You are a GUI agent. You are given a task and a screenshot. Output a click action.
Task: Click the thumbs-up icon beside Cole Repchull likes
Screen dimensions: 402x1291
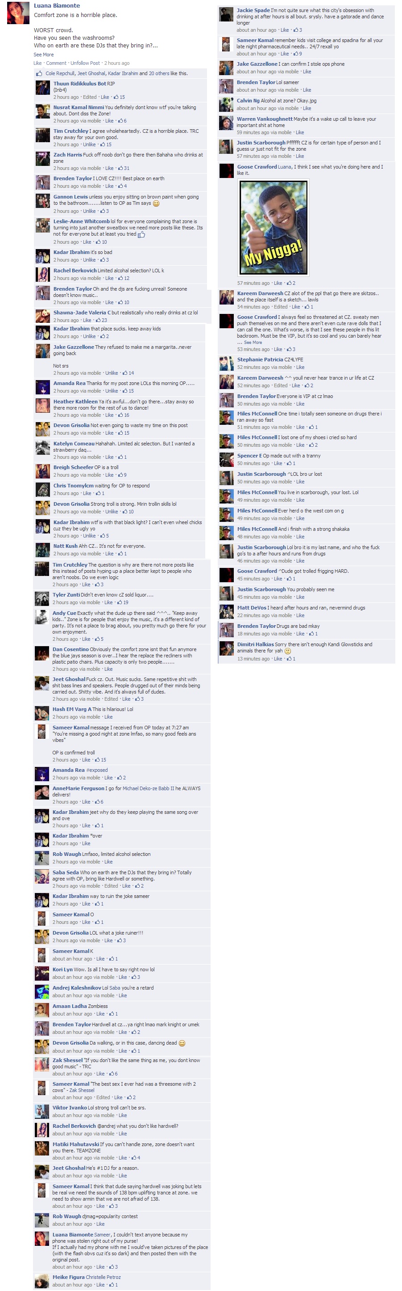pyautogui.click(x=39, y=73)
